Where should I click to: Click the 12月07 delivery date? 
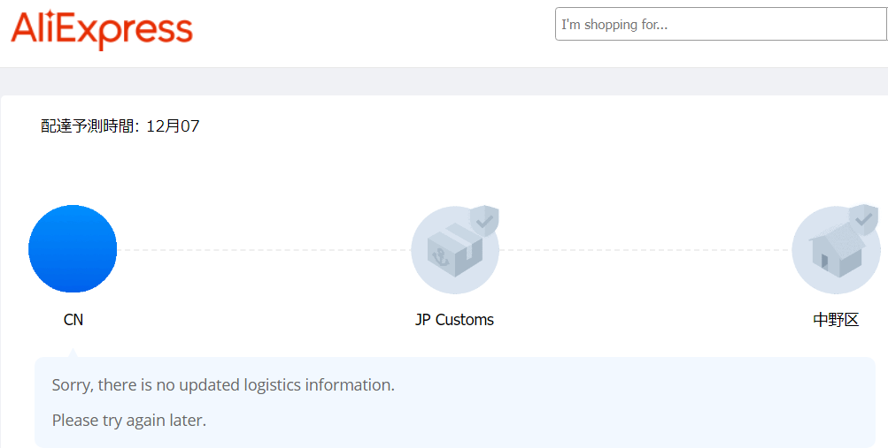click(x=174, y=126)
